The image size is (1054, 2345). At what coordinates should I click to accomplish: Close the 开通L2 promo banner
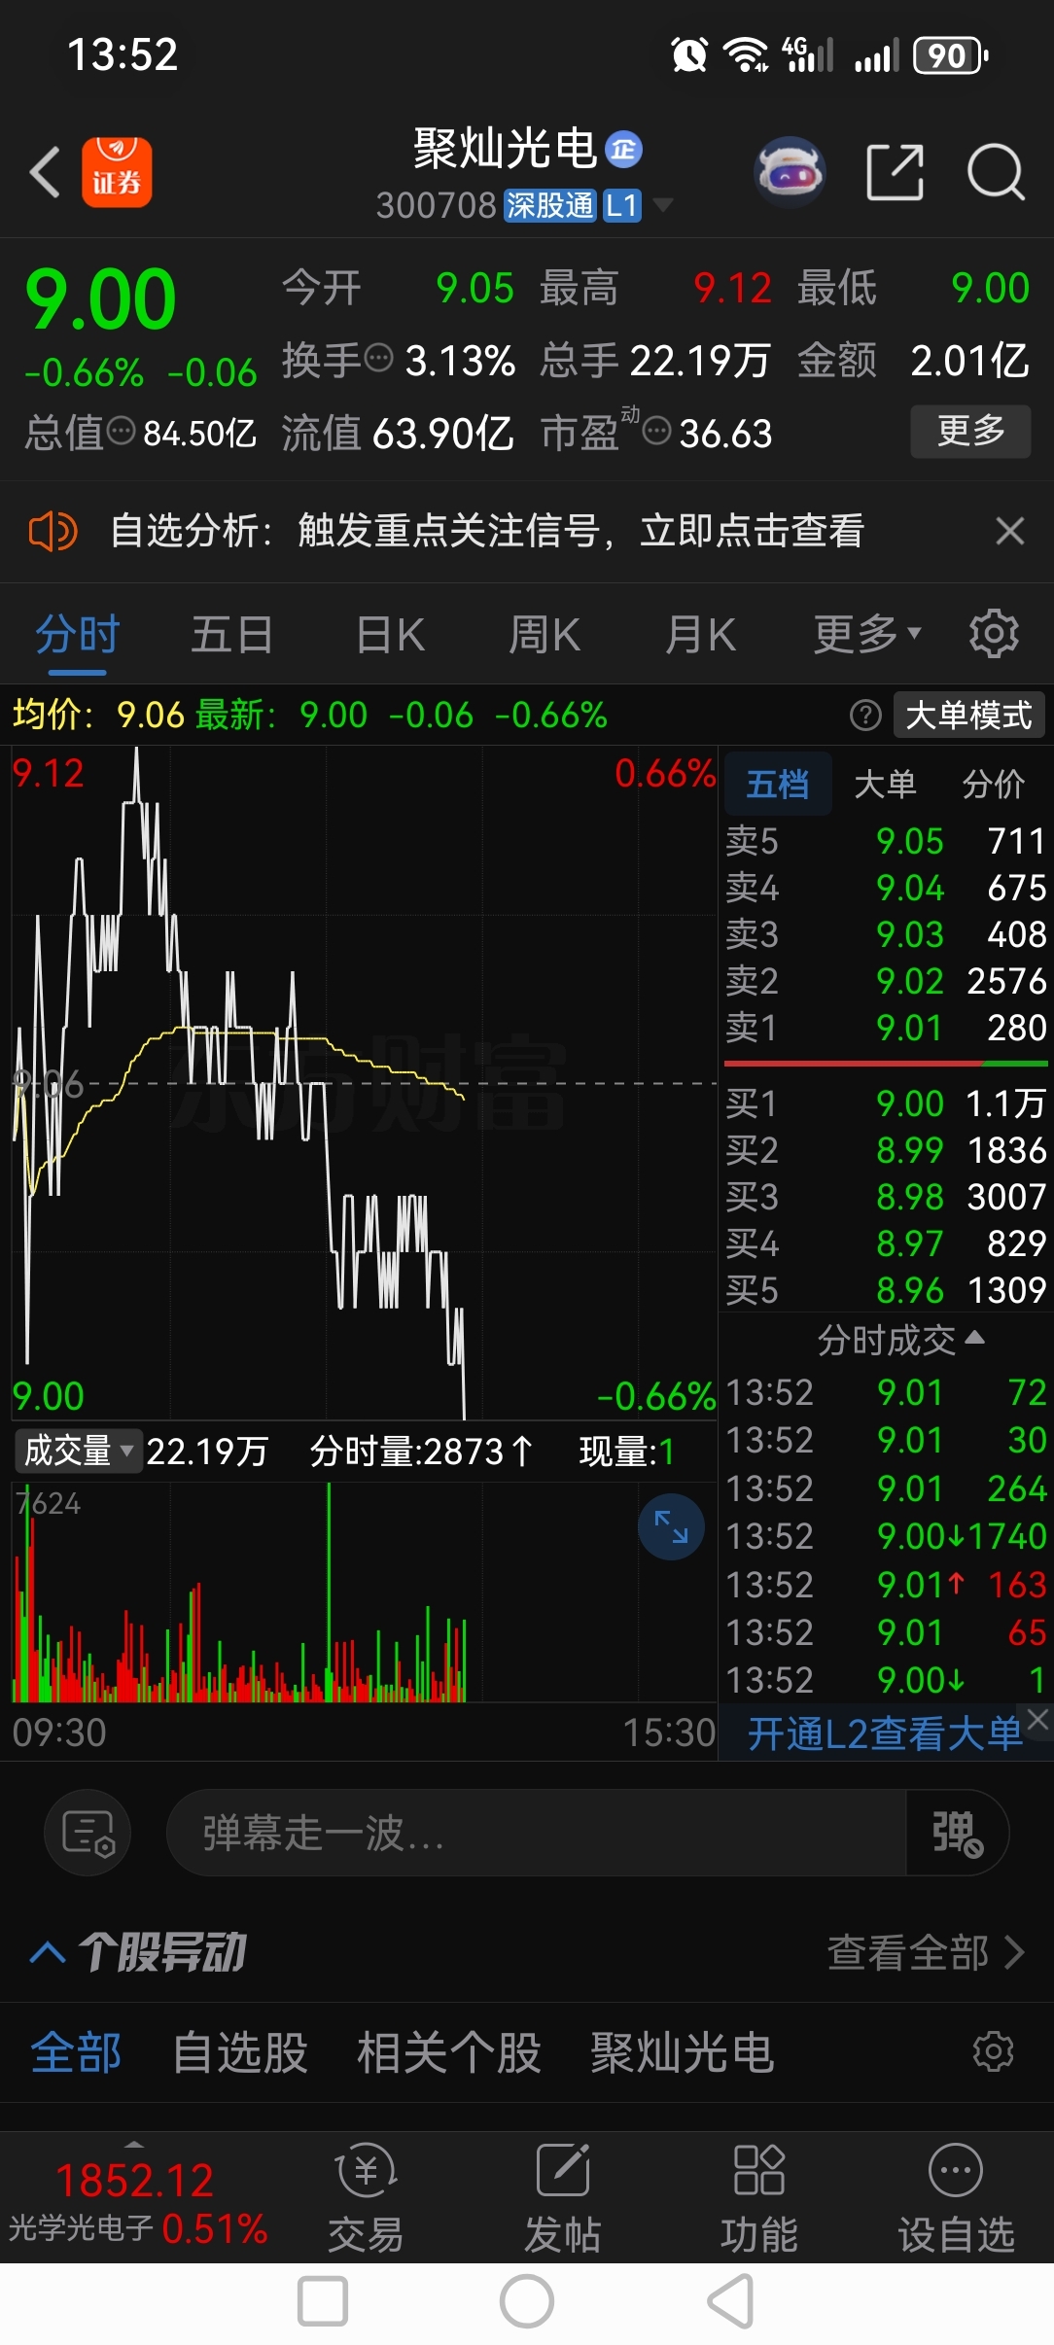click(1038, 1719)
